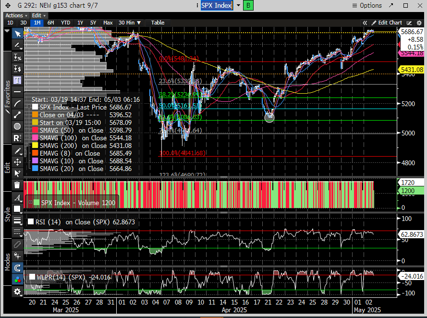Select the dollar change measure tool
The image size is (427, 318).
[x=17, y=69]
